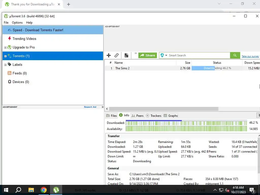Click the Downloaded pieces progress bar
260x195 pixels.
pyautogui.click(x=186, y=123)
